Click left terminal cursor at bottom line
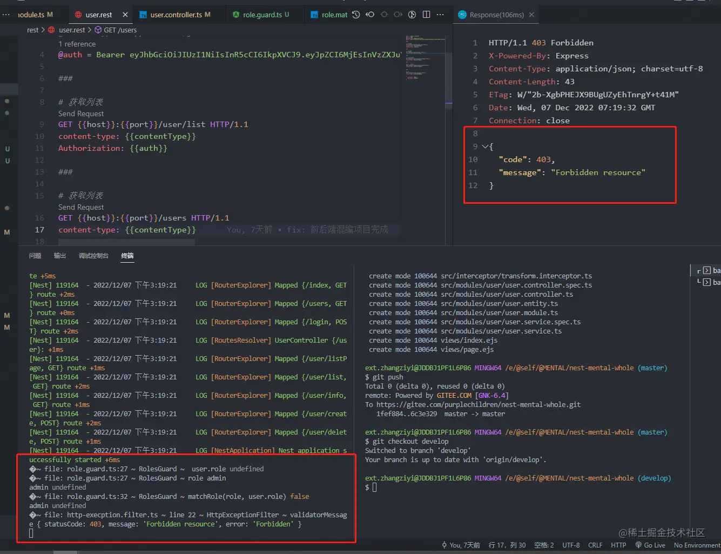This screenshot has width=721, height=554. [31, 533]
